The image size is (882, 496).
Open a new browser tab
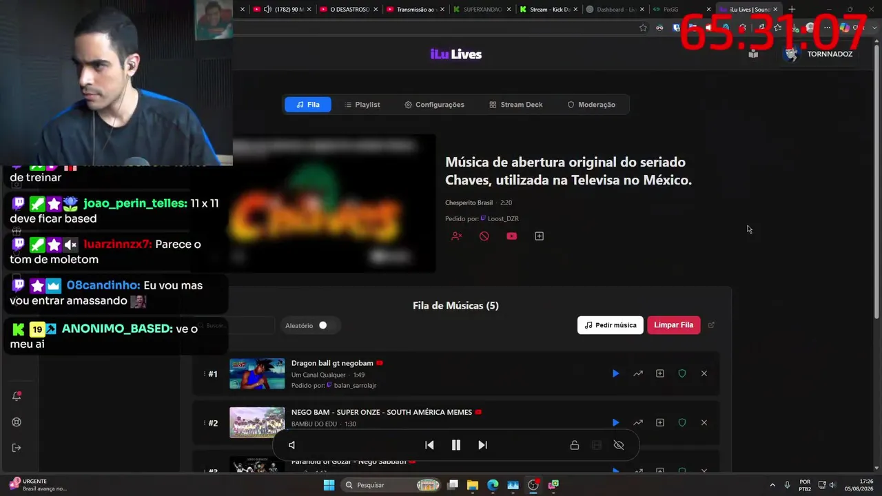(x=792, y=10)
